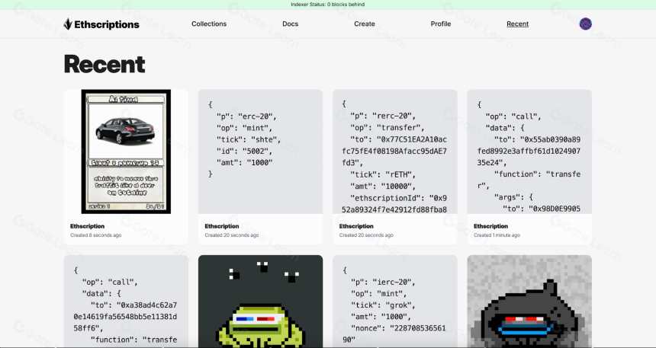Click Ethscription label created 1 minute ago

tap(490, 226)
